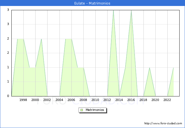Open the foro-ciudad.com website link

tap(163, 123)
